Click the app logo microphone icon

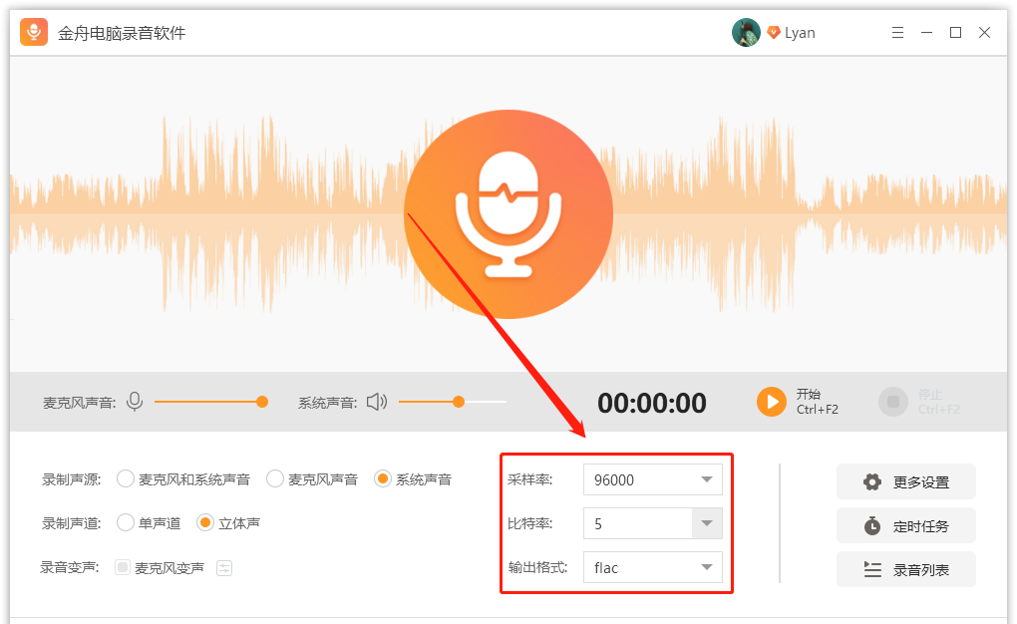click(33, 32)
